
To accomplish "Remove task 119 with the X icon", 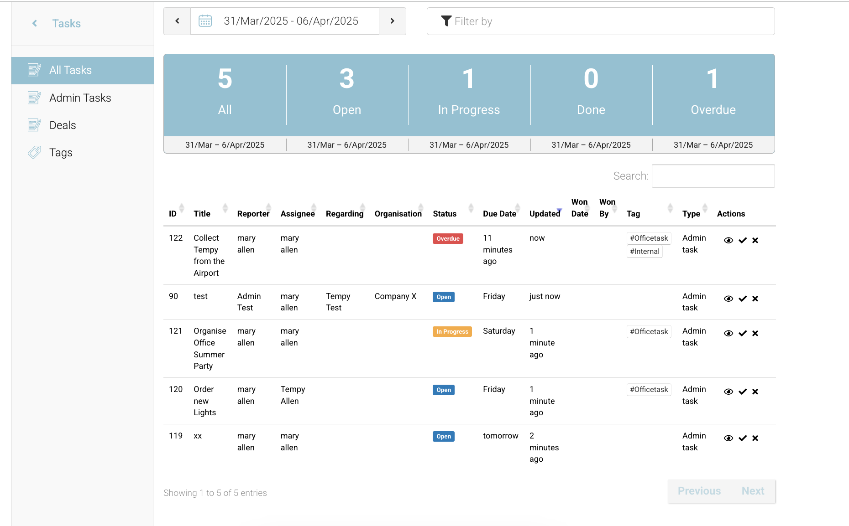I will pos(755,438).
